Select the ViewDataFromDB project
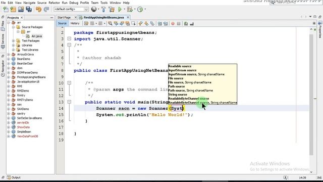This screenshot has height=182, width=323. click(27, 136)
